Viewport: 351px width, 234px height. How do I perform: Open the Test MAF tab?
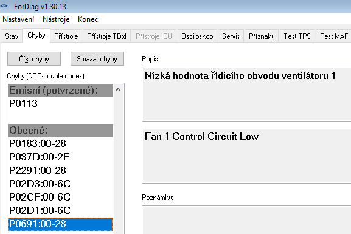pyautogui.click(x=333, y=36)
